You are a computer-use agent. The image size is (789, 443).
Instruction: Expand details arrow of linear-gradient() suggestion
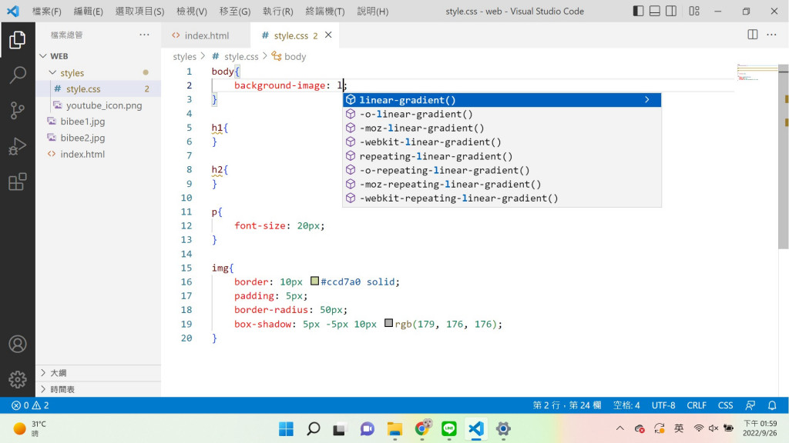point(647,100)
